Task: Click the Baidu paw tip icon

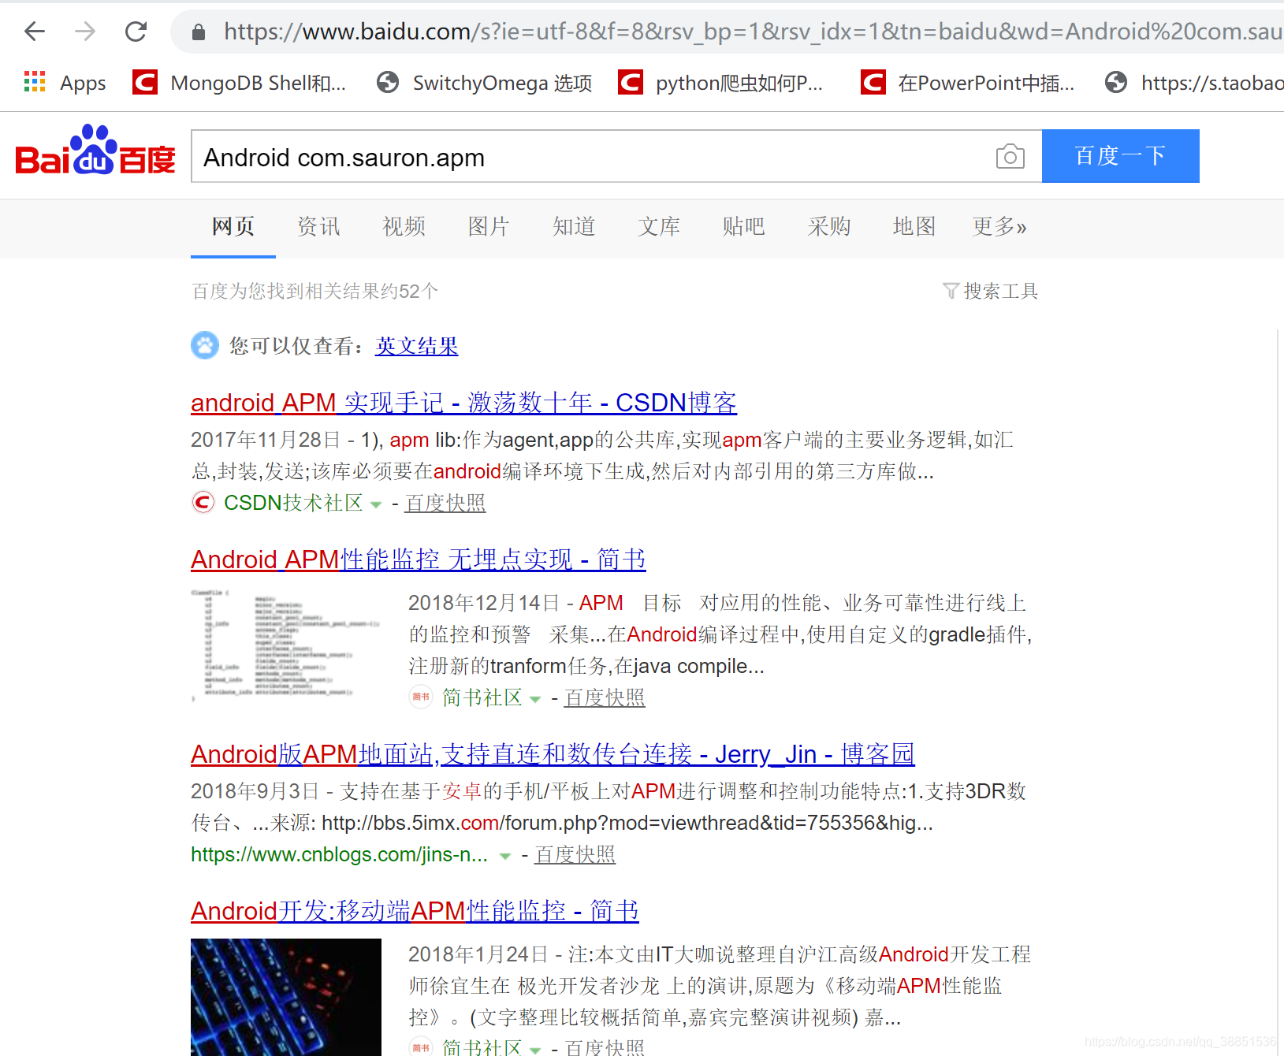Action: [x=205, y=345]
